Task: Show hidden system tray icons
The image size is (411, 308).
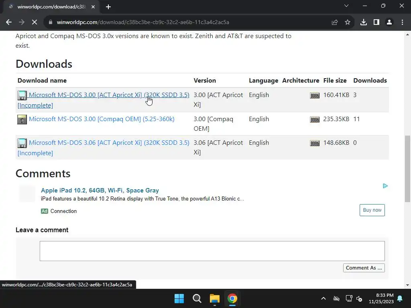Action: [x=324, y=298]
